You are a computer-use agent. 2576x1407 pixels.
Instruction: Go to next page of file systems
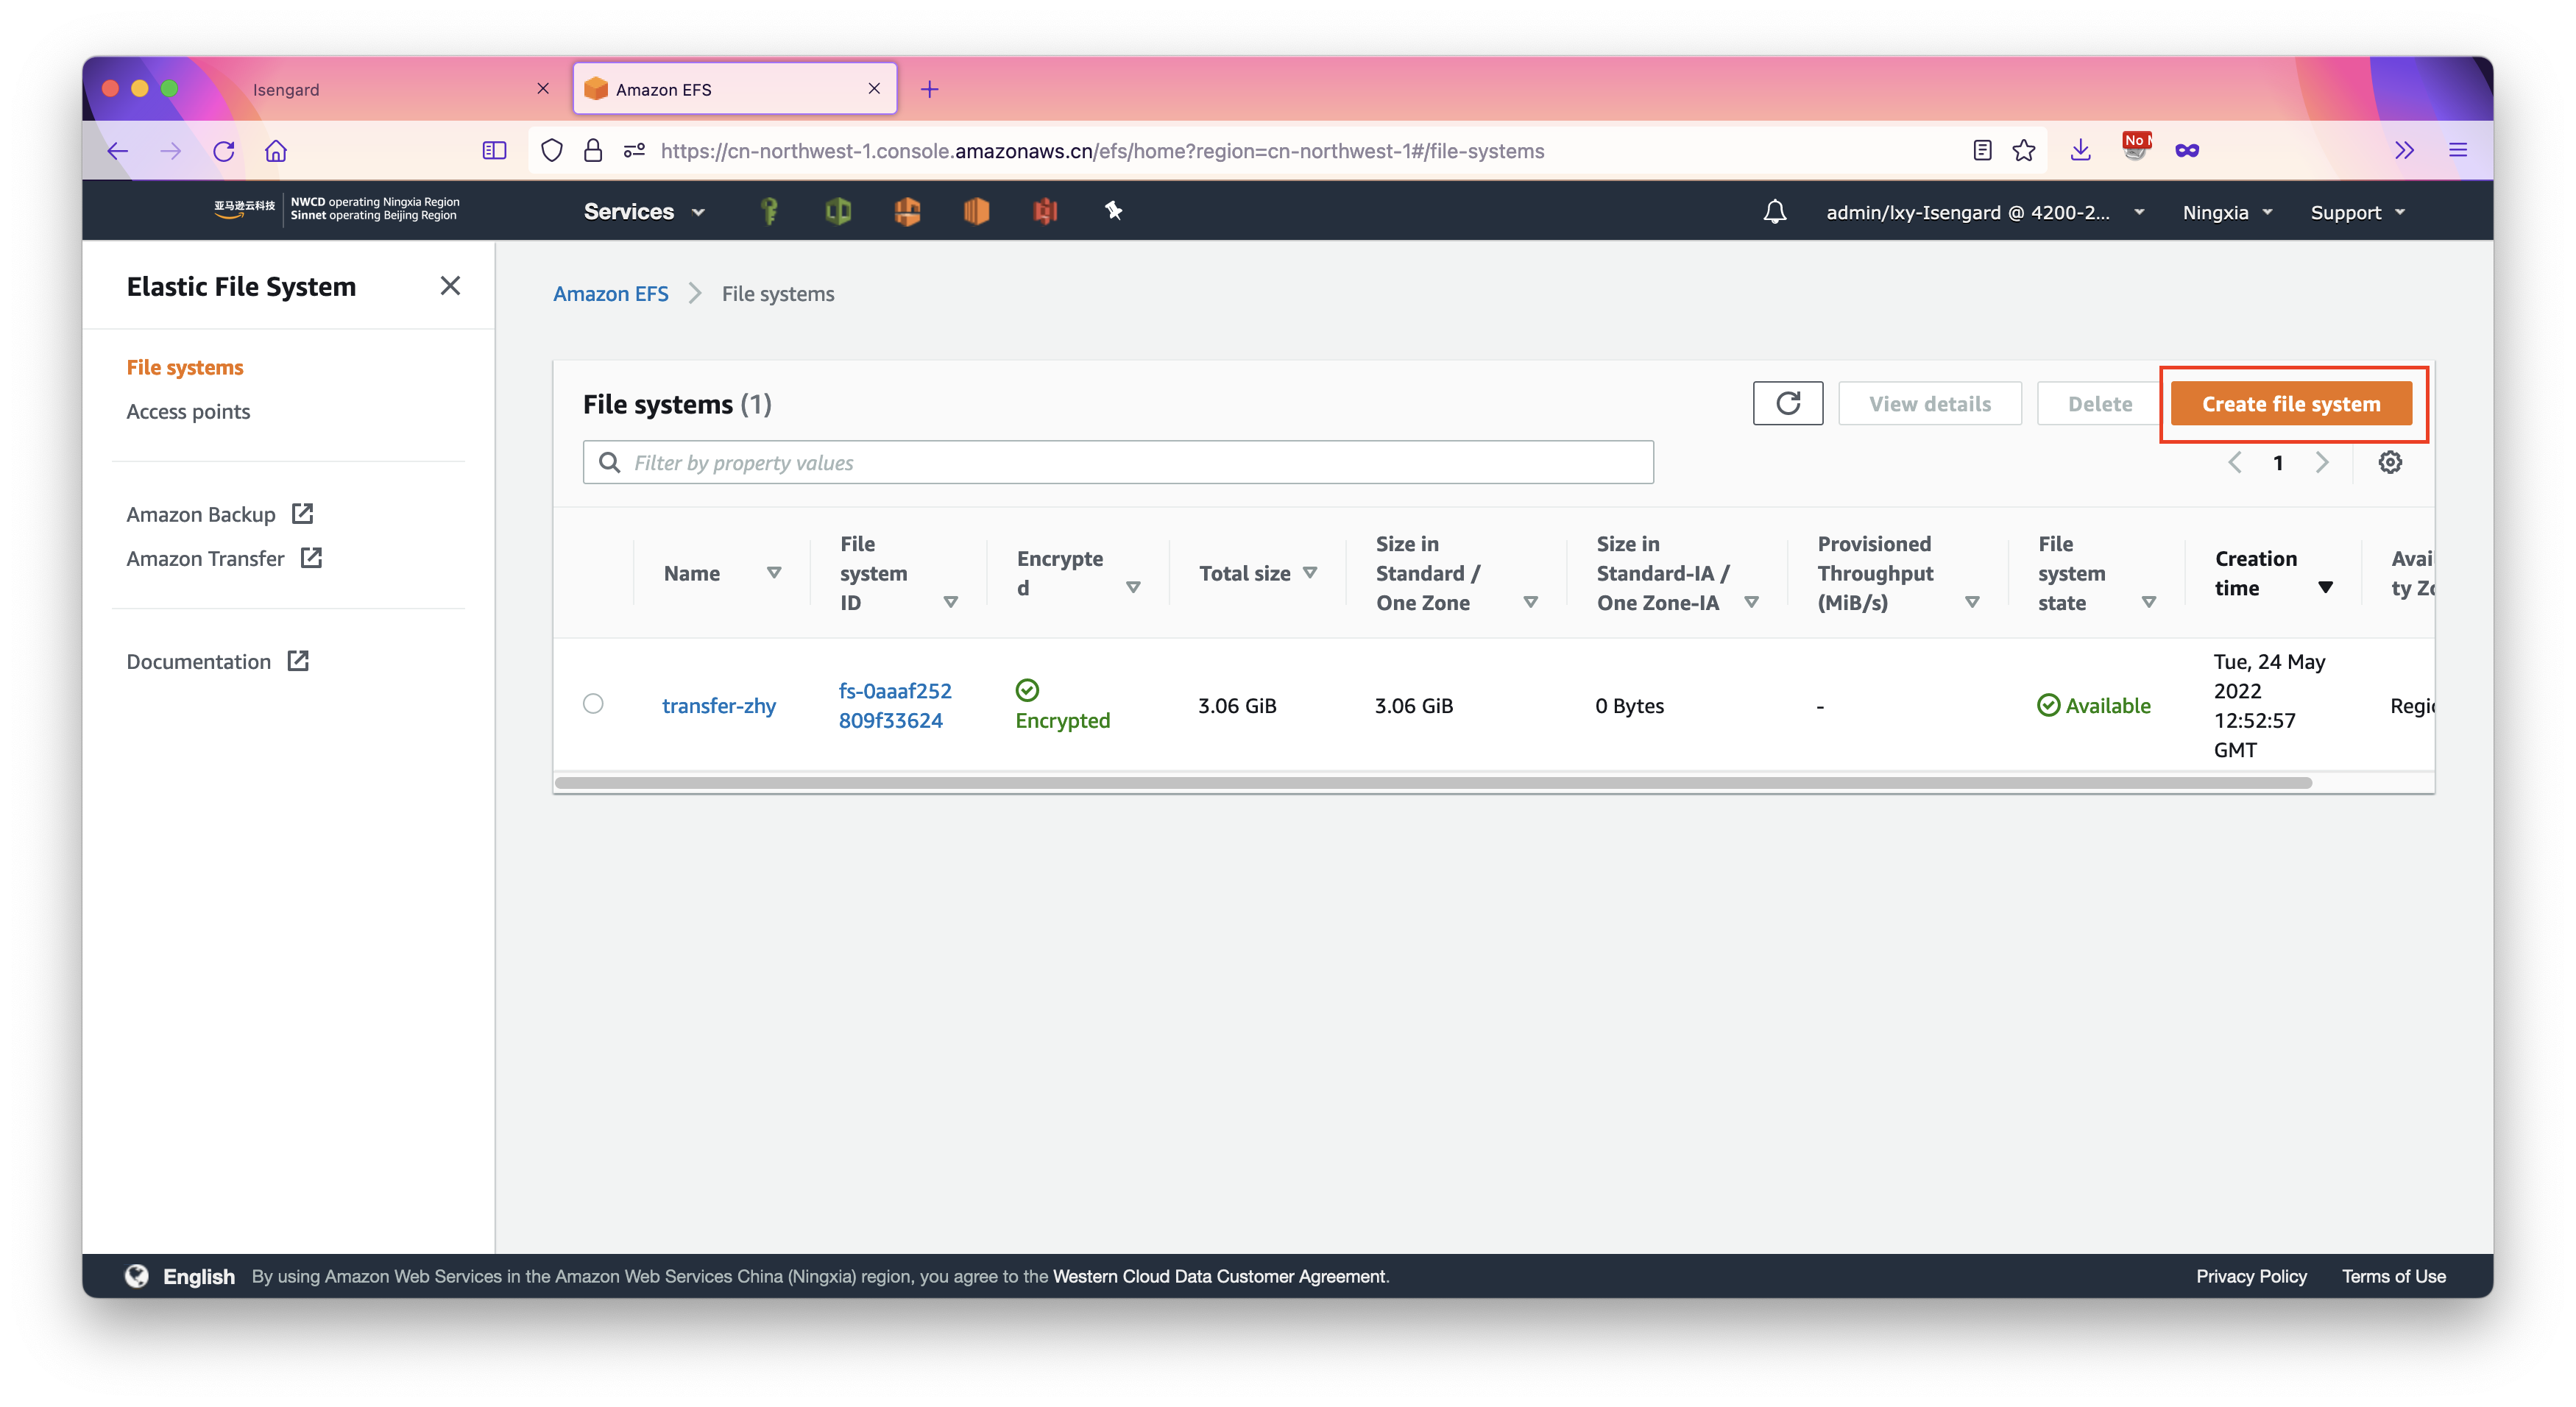pyautogui.click(x=2322, y=462)
